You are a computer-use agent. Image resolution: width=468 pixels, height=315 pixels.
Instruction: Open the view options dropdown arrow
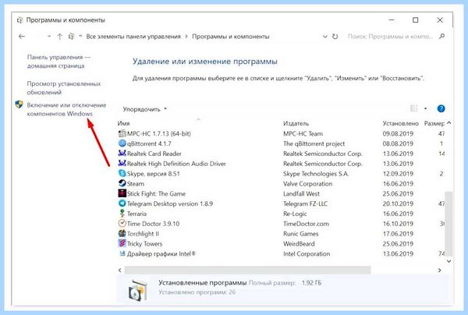tap(425, 108)
